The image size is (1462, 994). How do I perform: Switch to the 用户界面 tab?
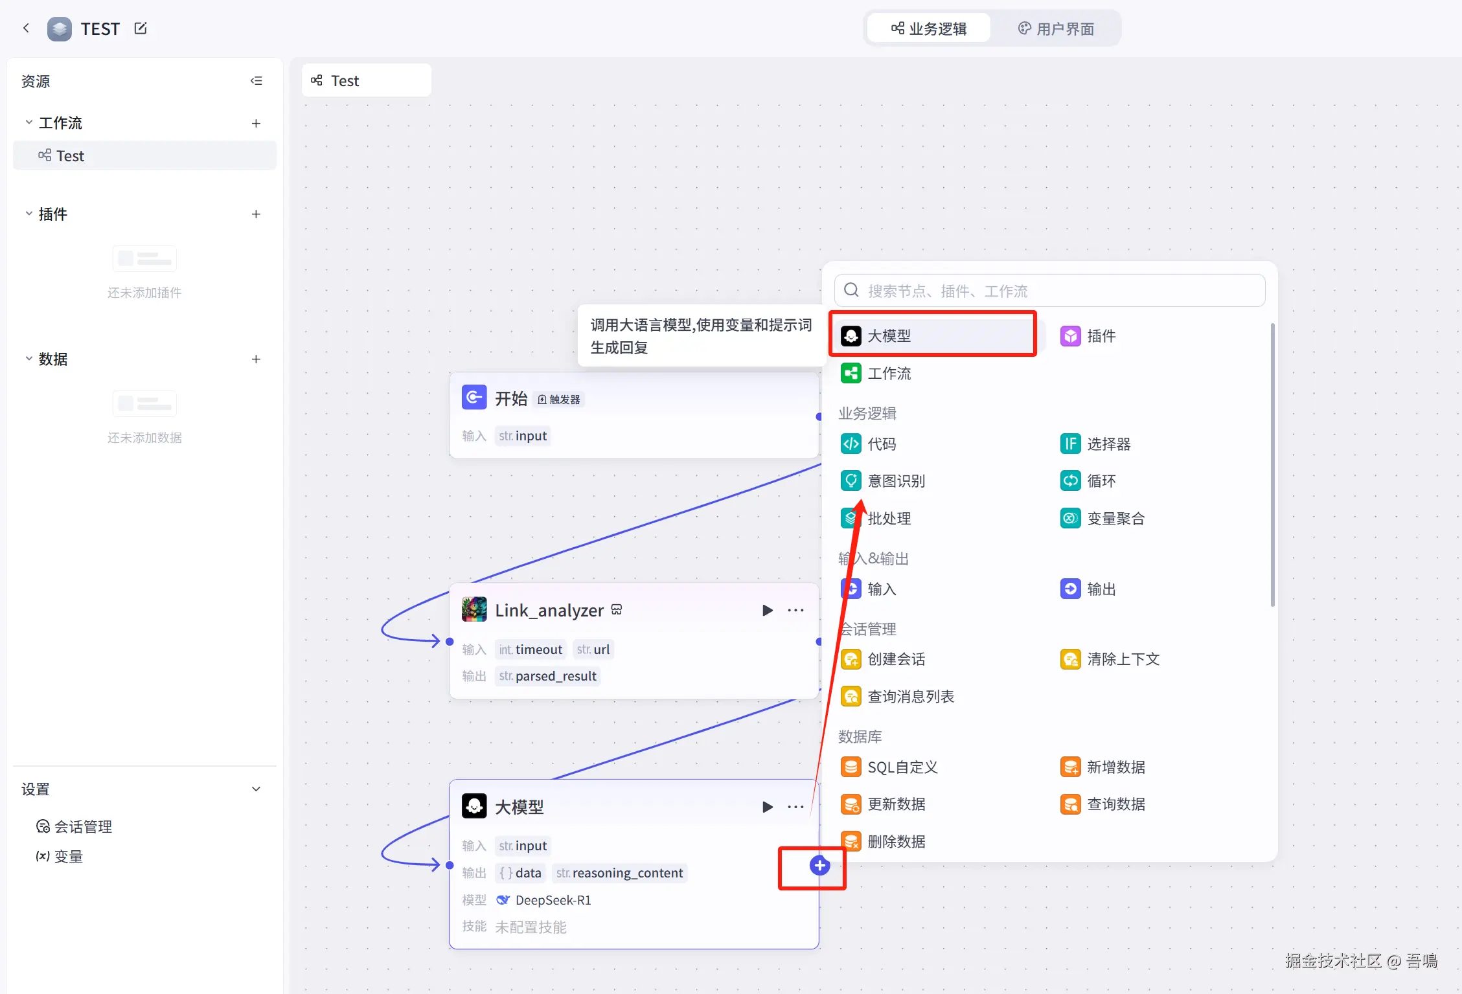pos(1056,29)
